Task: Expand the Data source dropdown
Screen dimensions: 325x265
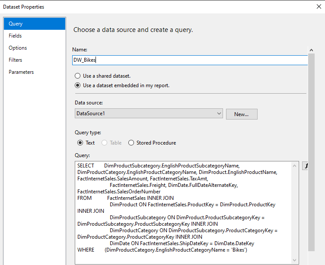Action: pyautogui.click(x=219, y=114)
